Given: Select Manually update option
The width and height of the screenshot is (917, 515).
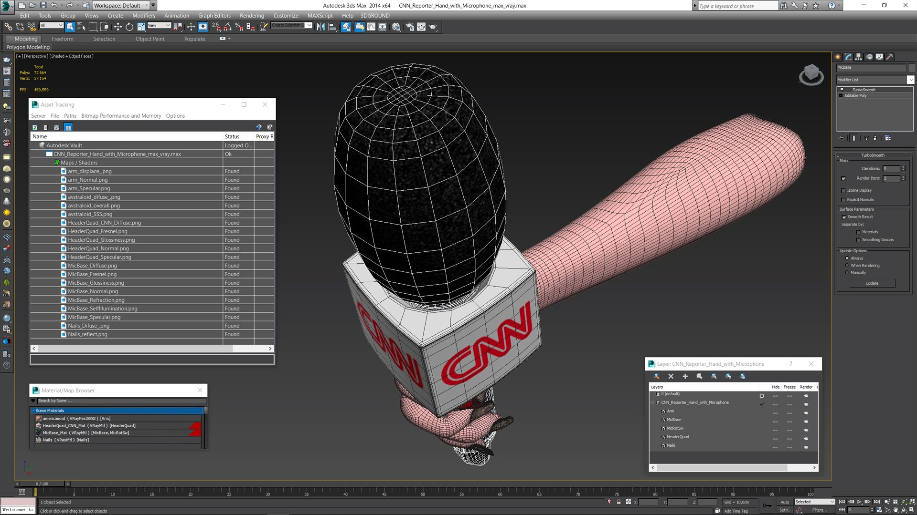Looking at the screenshot, I should point(847,272).
